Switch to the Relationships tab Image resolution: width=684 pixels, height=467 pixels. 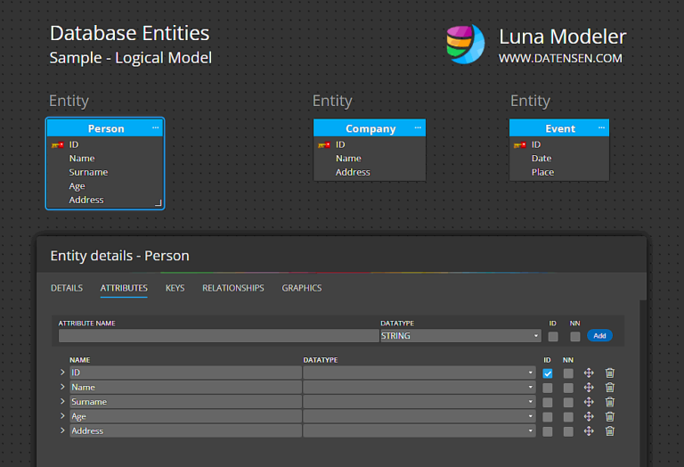click(x=232, y=288)
